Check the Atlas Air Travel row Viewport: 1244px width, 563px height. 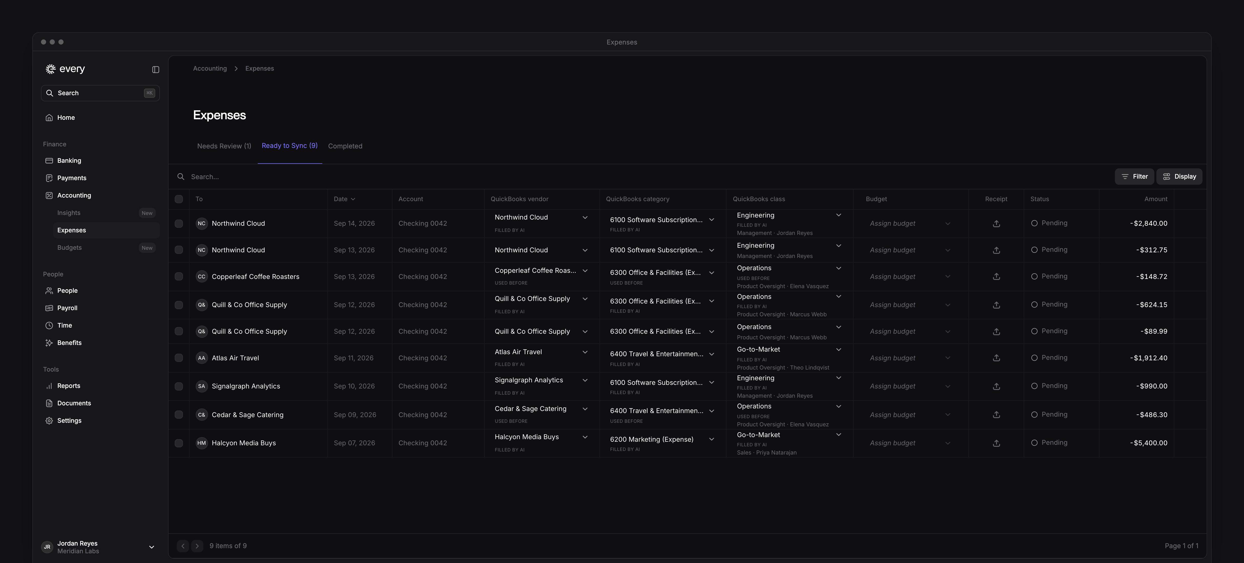tap(179, 358)
